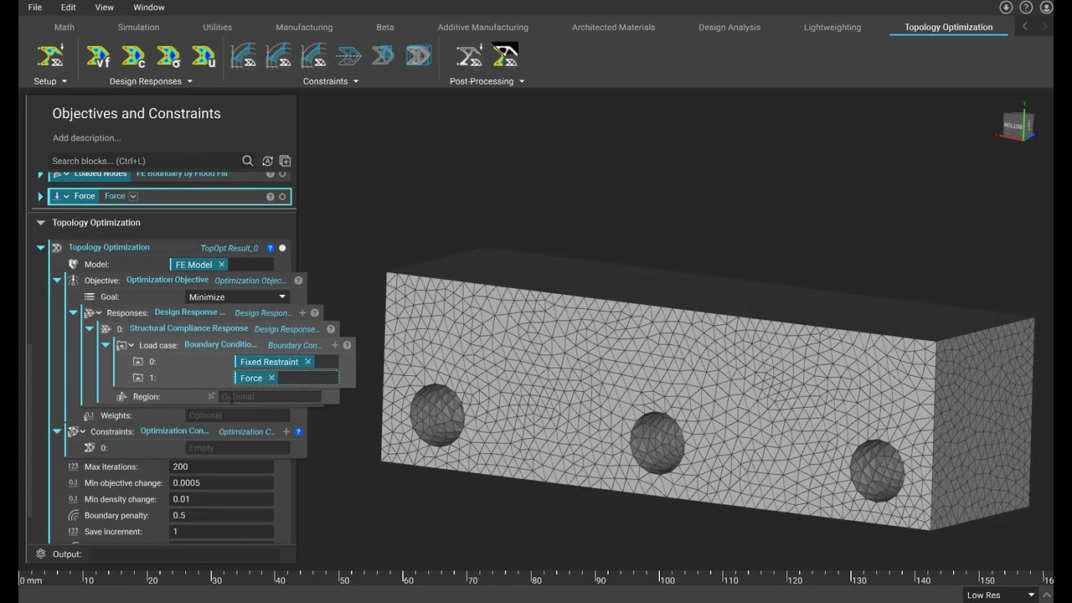Open the Design Responses group dropdown
This screenshot has width=1072, height=603.
tap(151, 81)
